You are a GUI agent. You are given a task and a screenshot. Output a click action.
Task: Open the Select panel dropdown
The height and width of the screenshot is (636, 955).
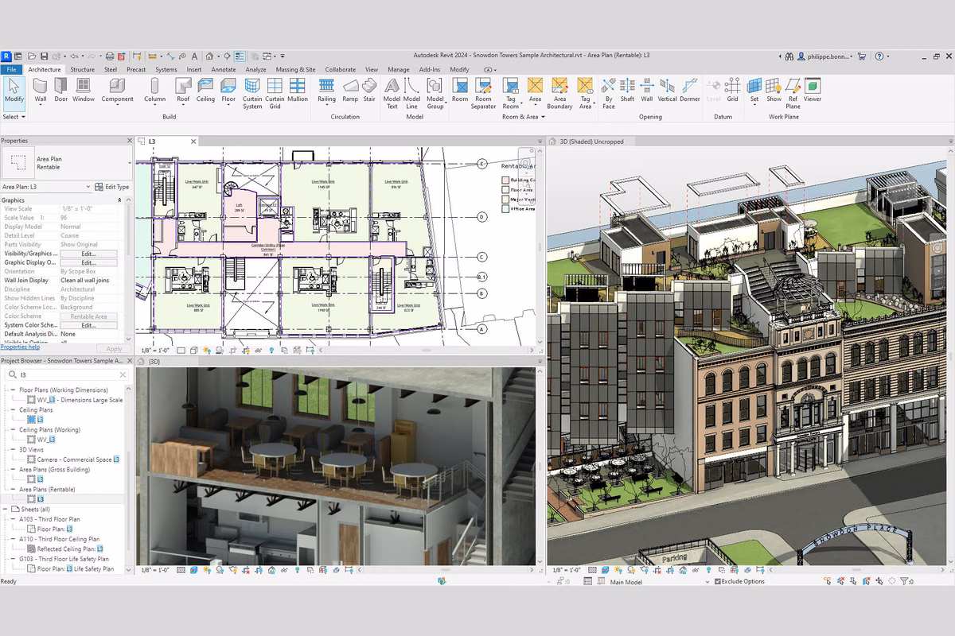[14, 117]
